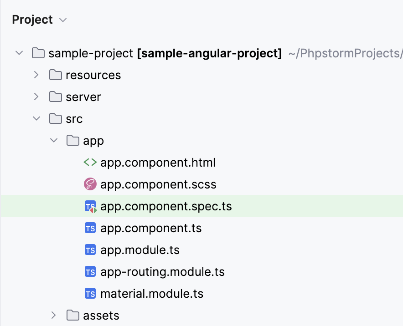Image resolution: width=403 pixels, height=326 pixels.
Task: Select the app.module.ts file name
Action: click(140, 250)
